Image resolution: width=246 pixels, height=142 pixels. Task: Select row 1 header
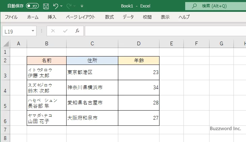click(x=5, y=52)
